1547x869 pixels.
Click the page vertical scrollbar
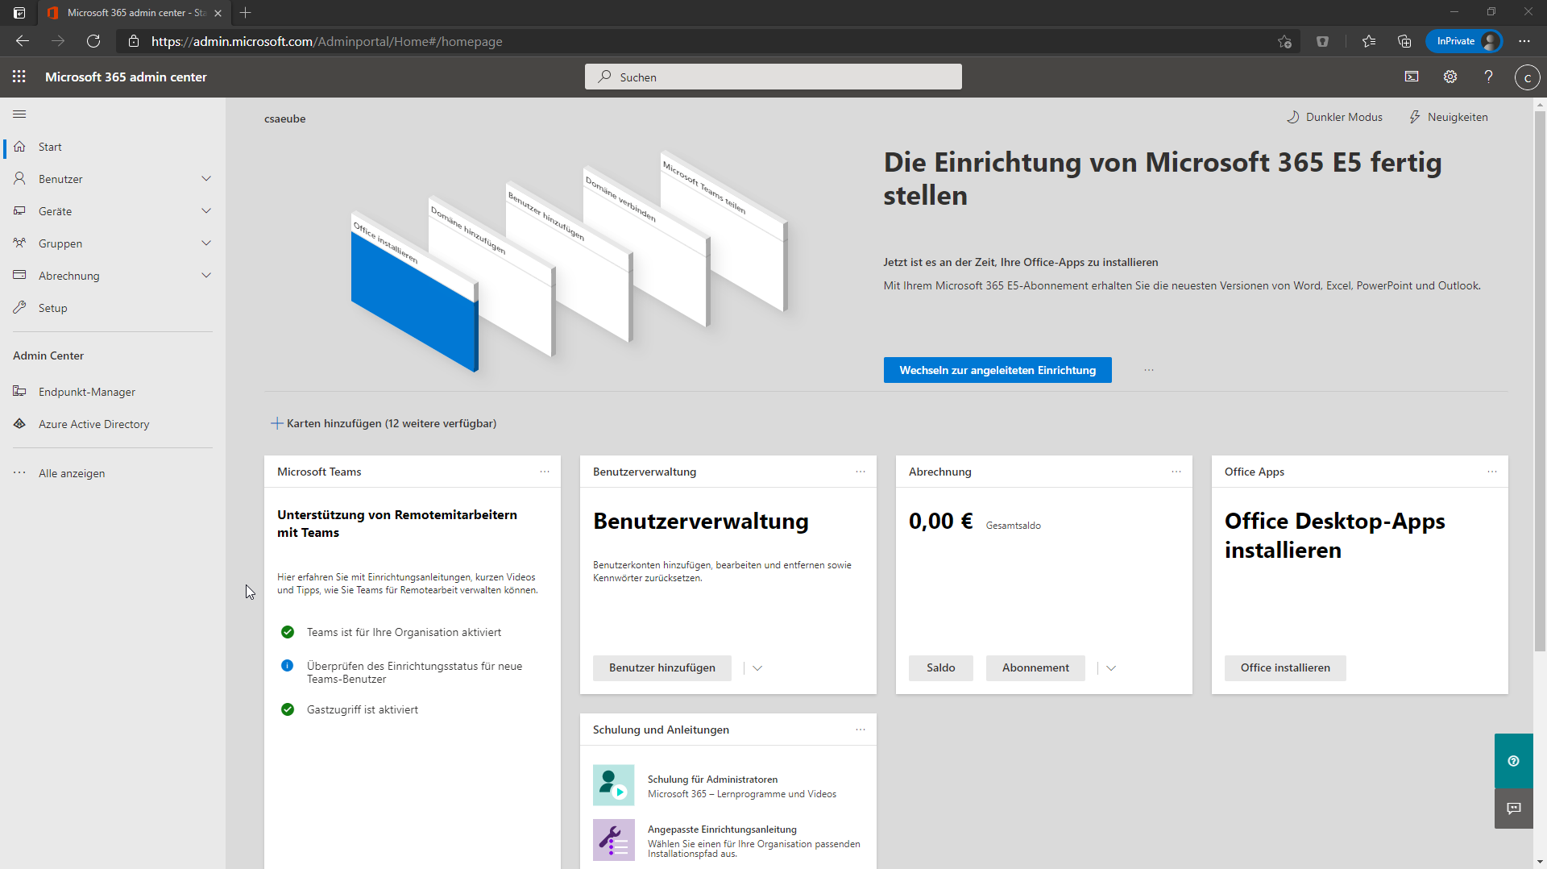(1540, 380)
